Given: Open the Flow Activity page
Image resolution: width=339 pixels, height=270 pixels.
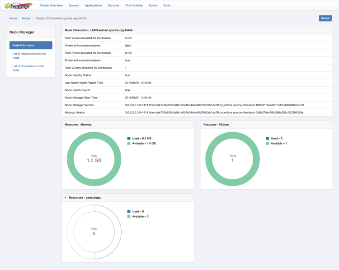Looking at the screenshot, I should pyautogui.click(x=134, y=5).
